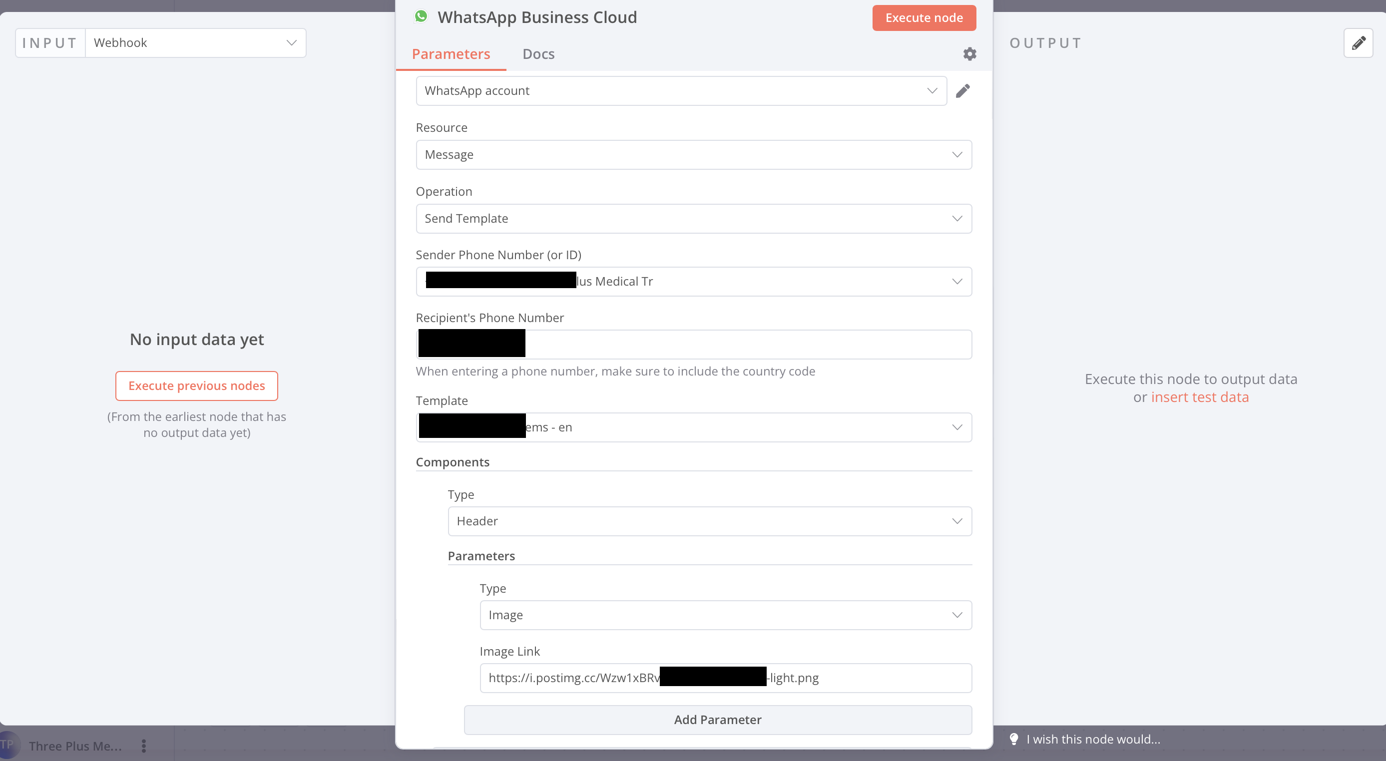Click Add Parameter button

pyautogui.click(x=718, y=720)
